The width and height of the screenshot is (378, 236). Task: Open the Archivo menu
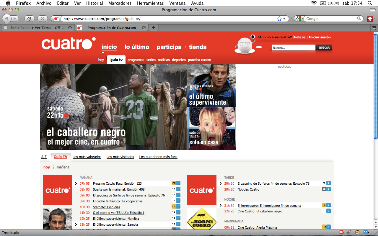point(44,3)
